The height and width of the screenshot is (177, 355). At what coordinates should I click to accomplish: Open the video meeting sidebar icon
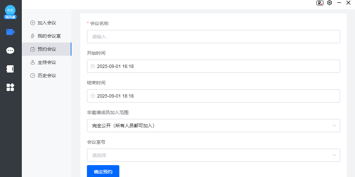[x=10, y=32]
